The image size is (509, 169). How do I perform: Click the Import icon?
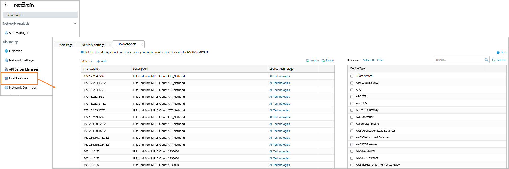coord(307,61)
